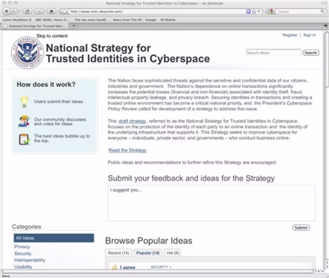Go back with the browser back arrow

tap(6, 11)
